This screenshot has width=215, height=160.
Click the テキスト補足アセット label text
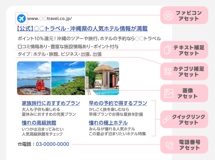click(x=189, y=50)
